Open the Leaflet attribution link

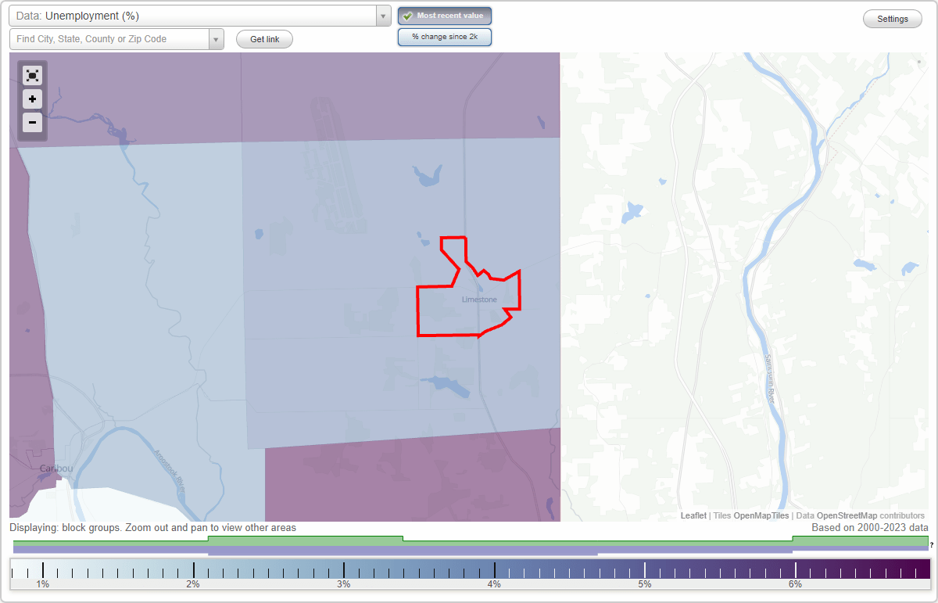(692, 515)
